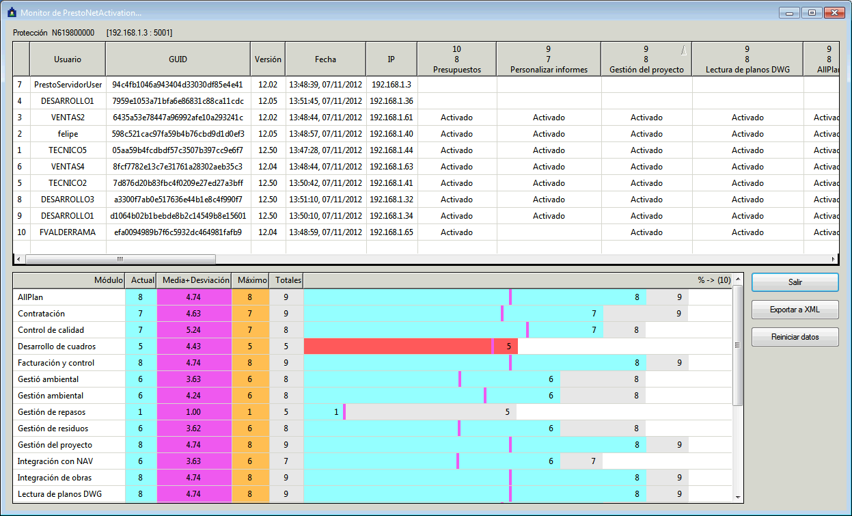Click Presupuestos Activado cell for FVALDERRAMA
This screenshot has width=852, height=516.
point(456,232)
